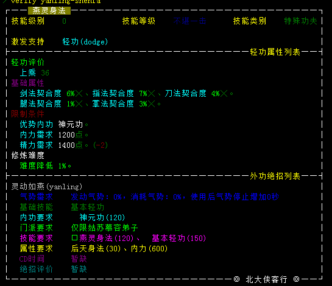Select the 限制条件 heading
Screen dimensions: 332x286
28,114
